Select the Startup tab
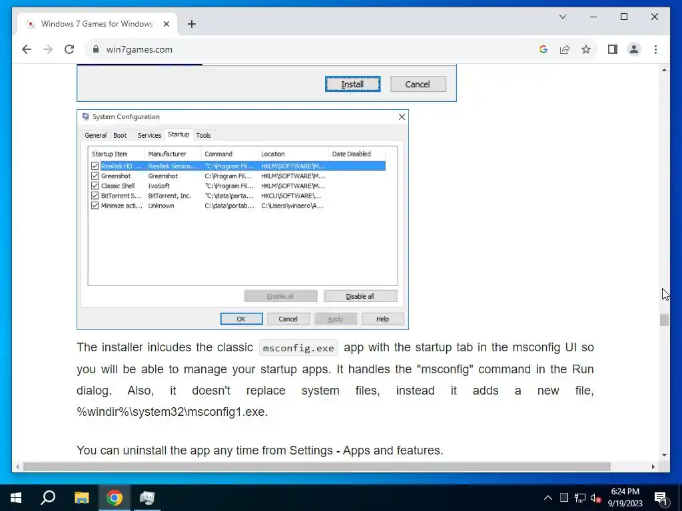The height and width of the screenshot is (511, 682). (178, 134)
